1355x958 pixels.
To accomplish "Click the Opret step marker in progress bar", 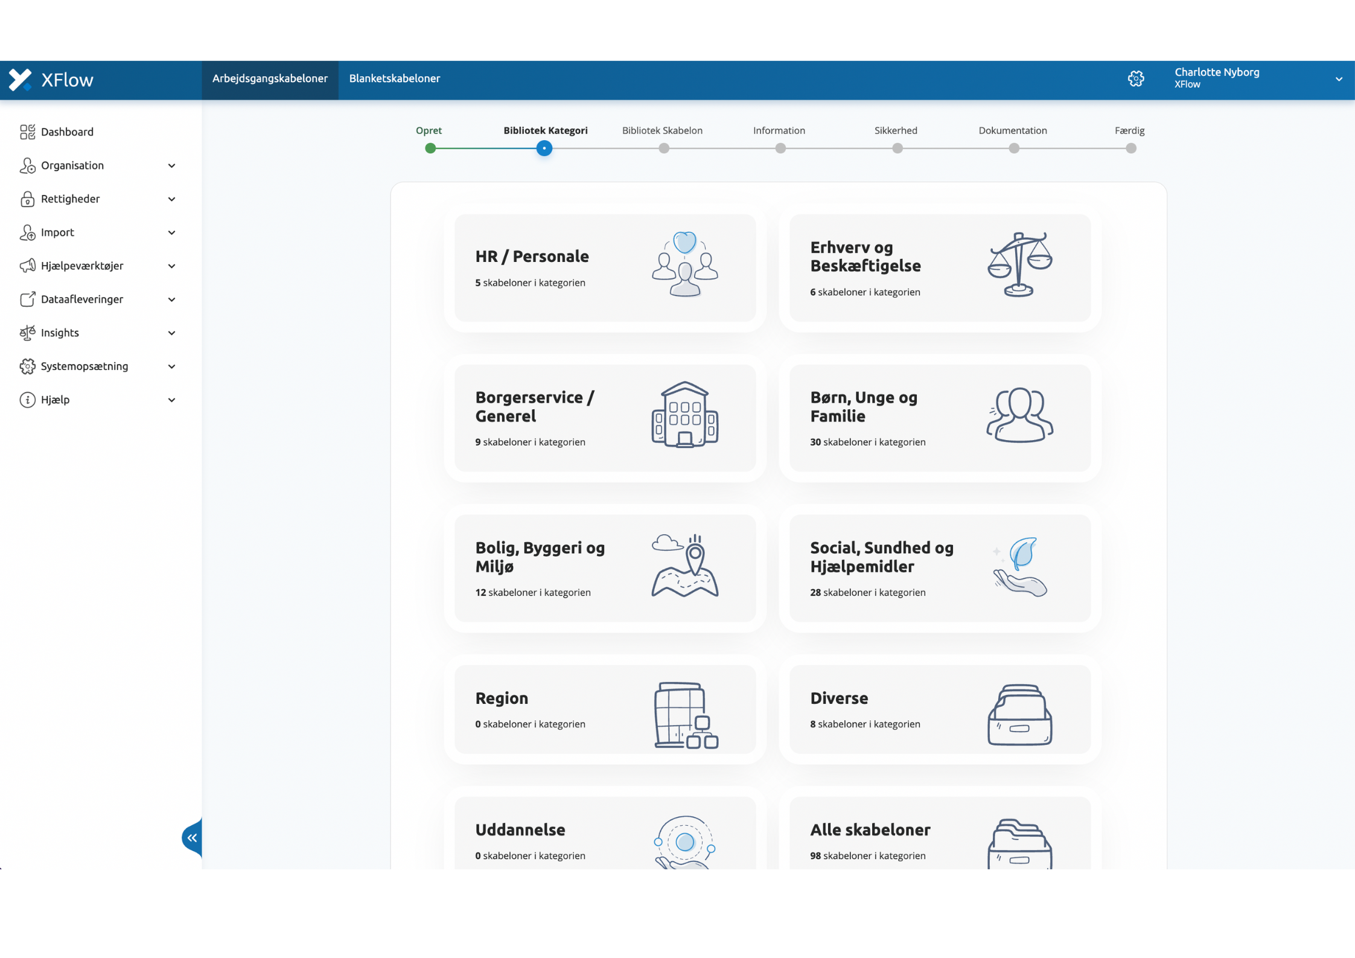I will point(430,148).
